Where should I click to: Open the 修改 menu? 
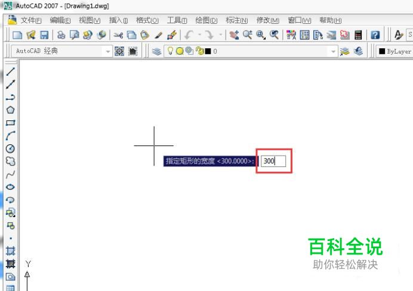(x=267, y=20)
